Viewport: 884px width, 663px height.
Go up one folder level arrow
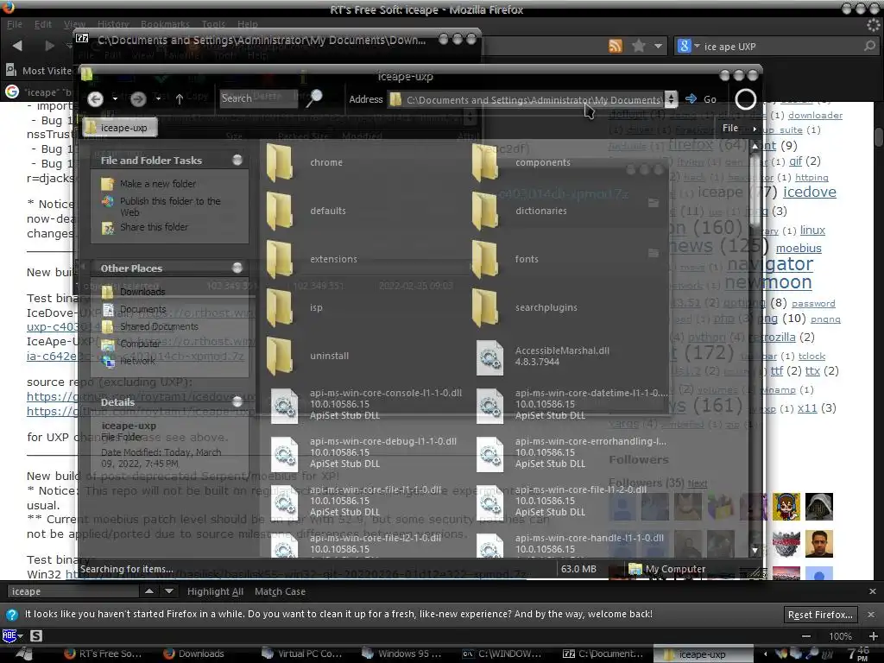(x=180, y=99)
